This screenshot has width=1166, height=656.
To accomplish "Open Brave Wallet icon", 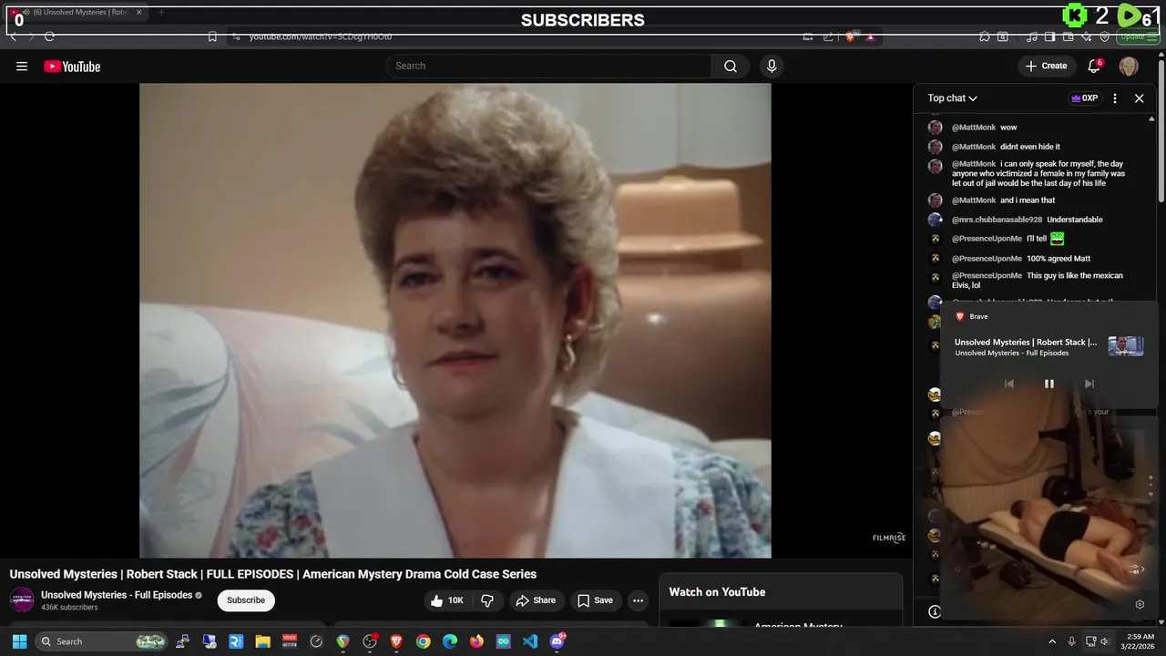I will 1069,36.
